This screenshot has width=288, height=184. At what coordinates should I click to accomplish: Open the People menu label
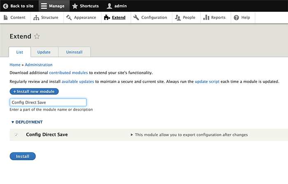click(x=189, y=17)
